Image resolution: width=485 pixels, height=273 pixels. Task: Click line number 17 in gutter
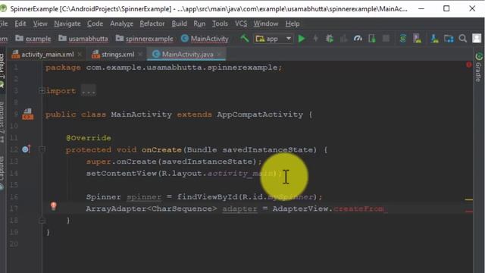pyautogui.click(x=14, y=209)
